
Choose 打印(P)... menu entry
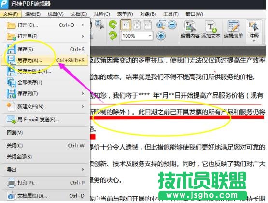45,183
